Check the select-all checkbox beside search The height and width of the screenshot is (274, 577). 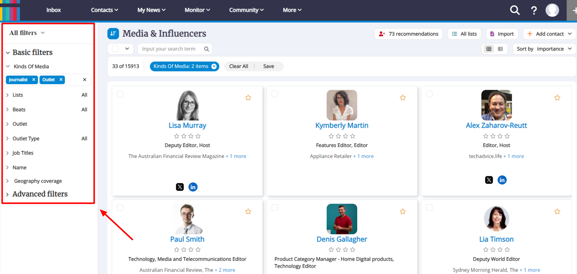click(115, 49)
